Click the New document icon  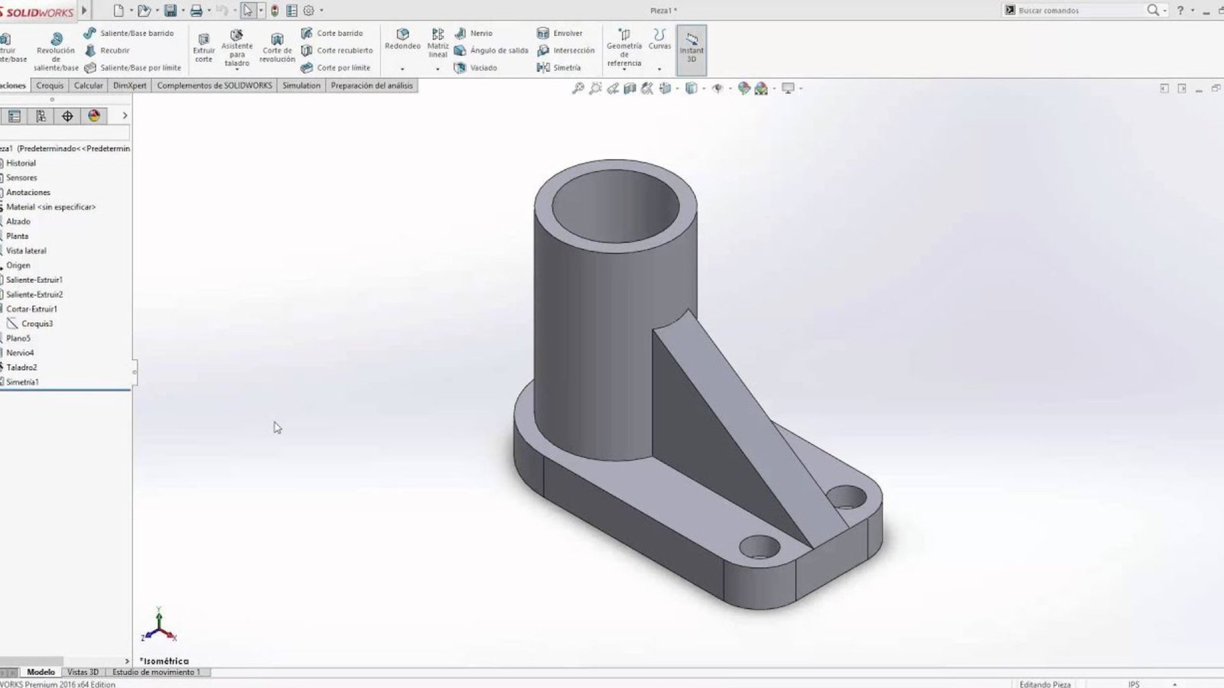[119, 11]
